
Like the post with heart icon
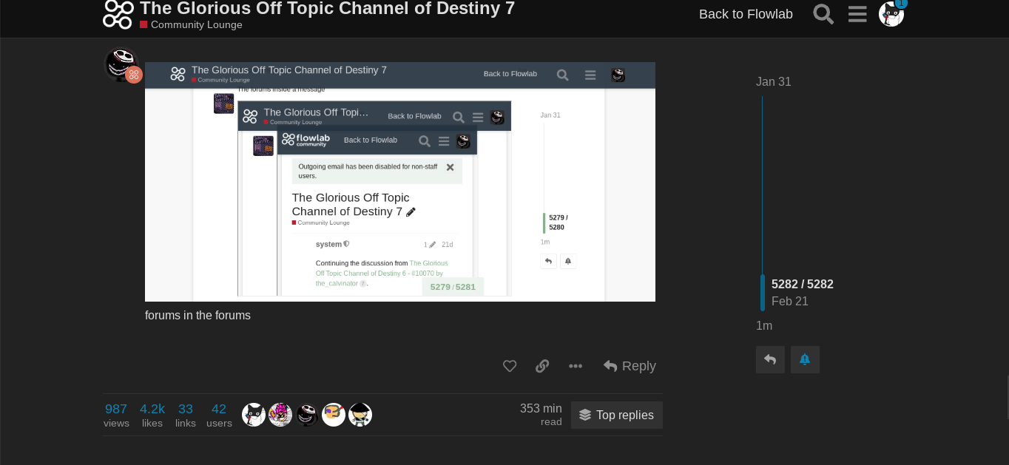coord(510,366)
